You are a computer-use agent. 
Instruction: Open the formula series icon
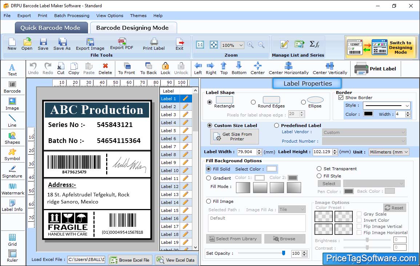coord(315,44)
